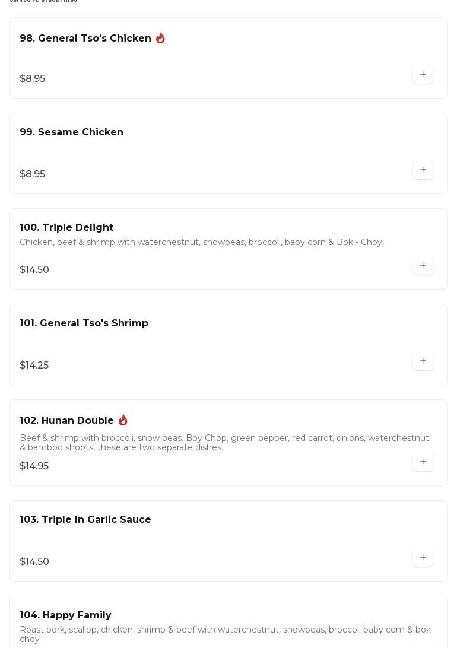Click the $14.25 price of General Tso's Shrimp

(34, 366)
